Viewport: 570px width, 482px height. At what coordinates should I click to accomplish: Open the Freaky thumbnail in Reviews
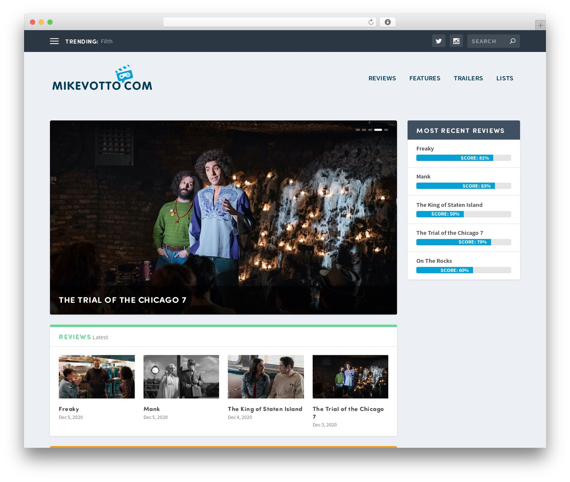[x=97, y=377]
